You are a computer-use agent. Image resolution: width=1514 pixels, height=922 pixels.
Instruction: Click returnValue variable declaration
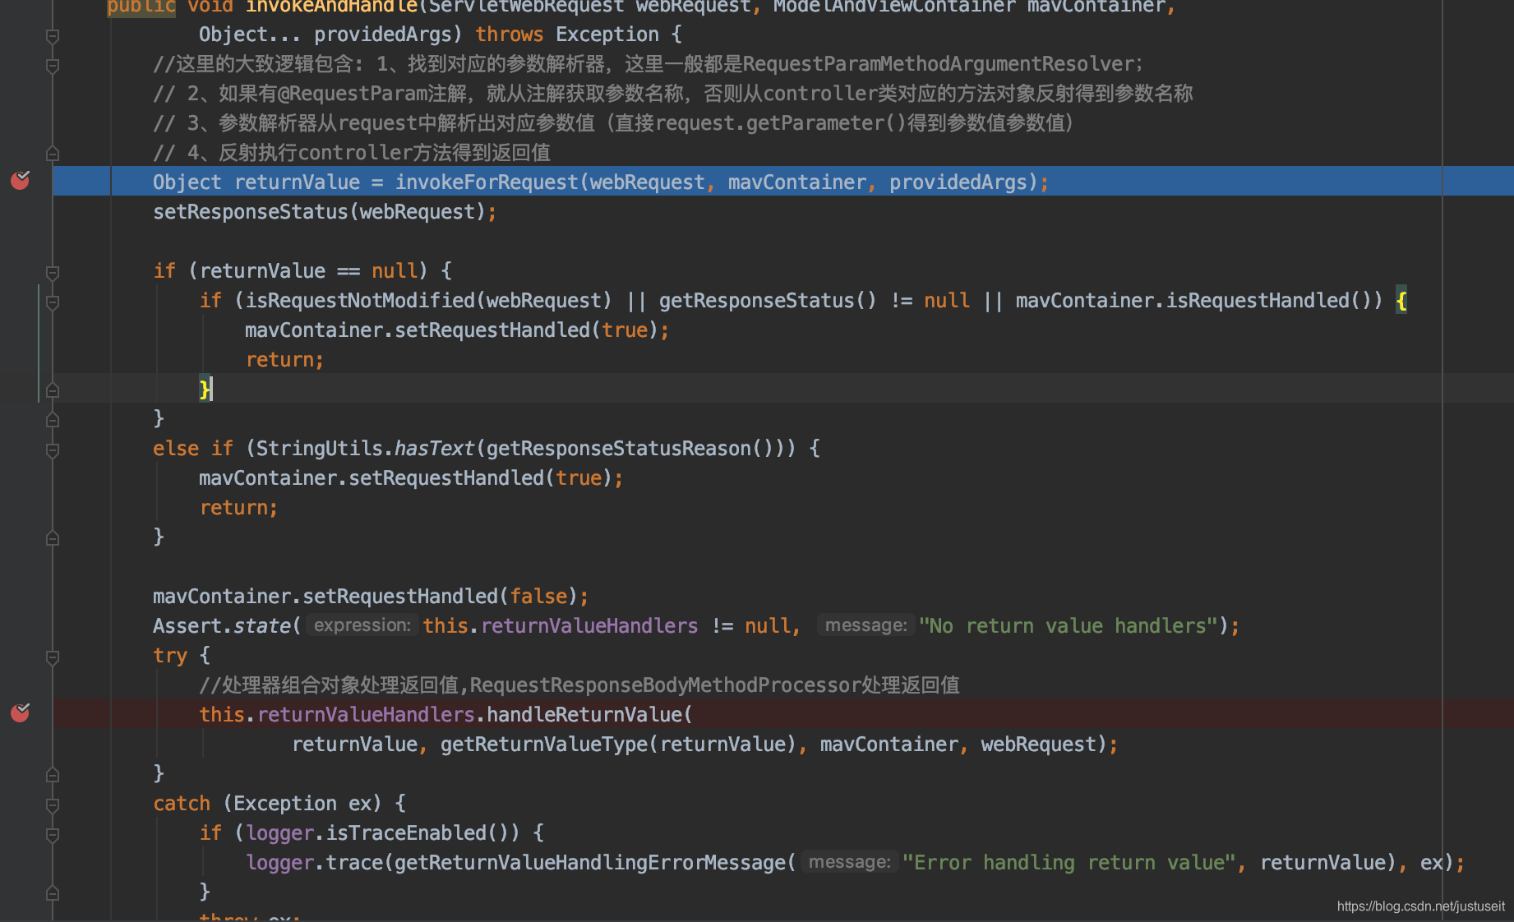(x=298, y=182)
